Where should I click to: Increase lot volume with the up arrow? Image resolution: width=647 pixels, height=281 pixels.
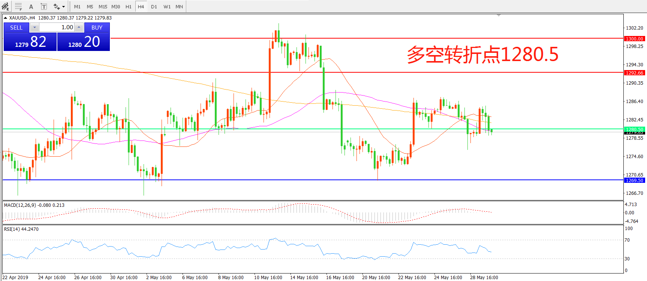click(x=79, y=27)
